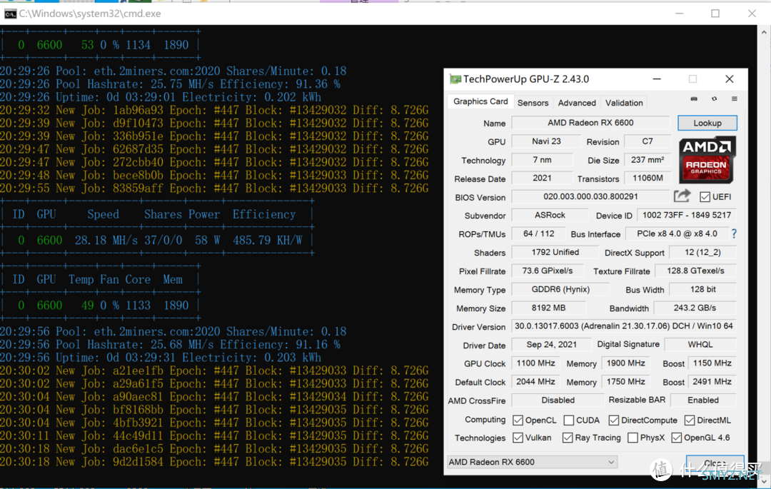This screenshot has width=771, height=489.
Task: Toggle the DirectCompute checkbox
Action: click(613, 420)
